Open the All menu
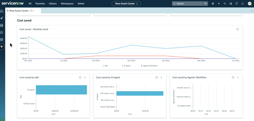Screen dimensions: 254x121 [30, 3]
